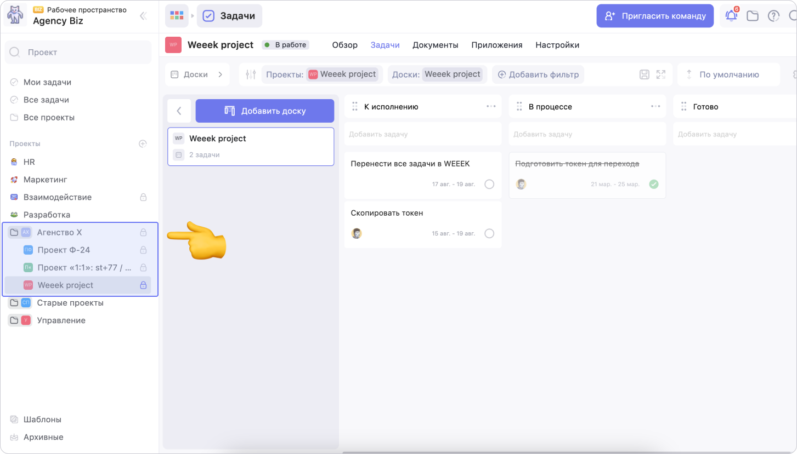The height and width of the screenshot is (454, 797).
Task: Click 'Пригласить команду' button
Action: pos(655,16)
